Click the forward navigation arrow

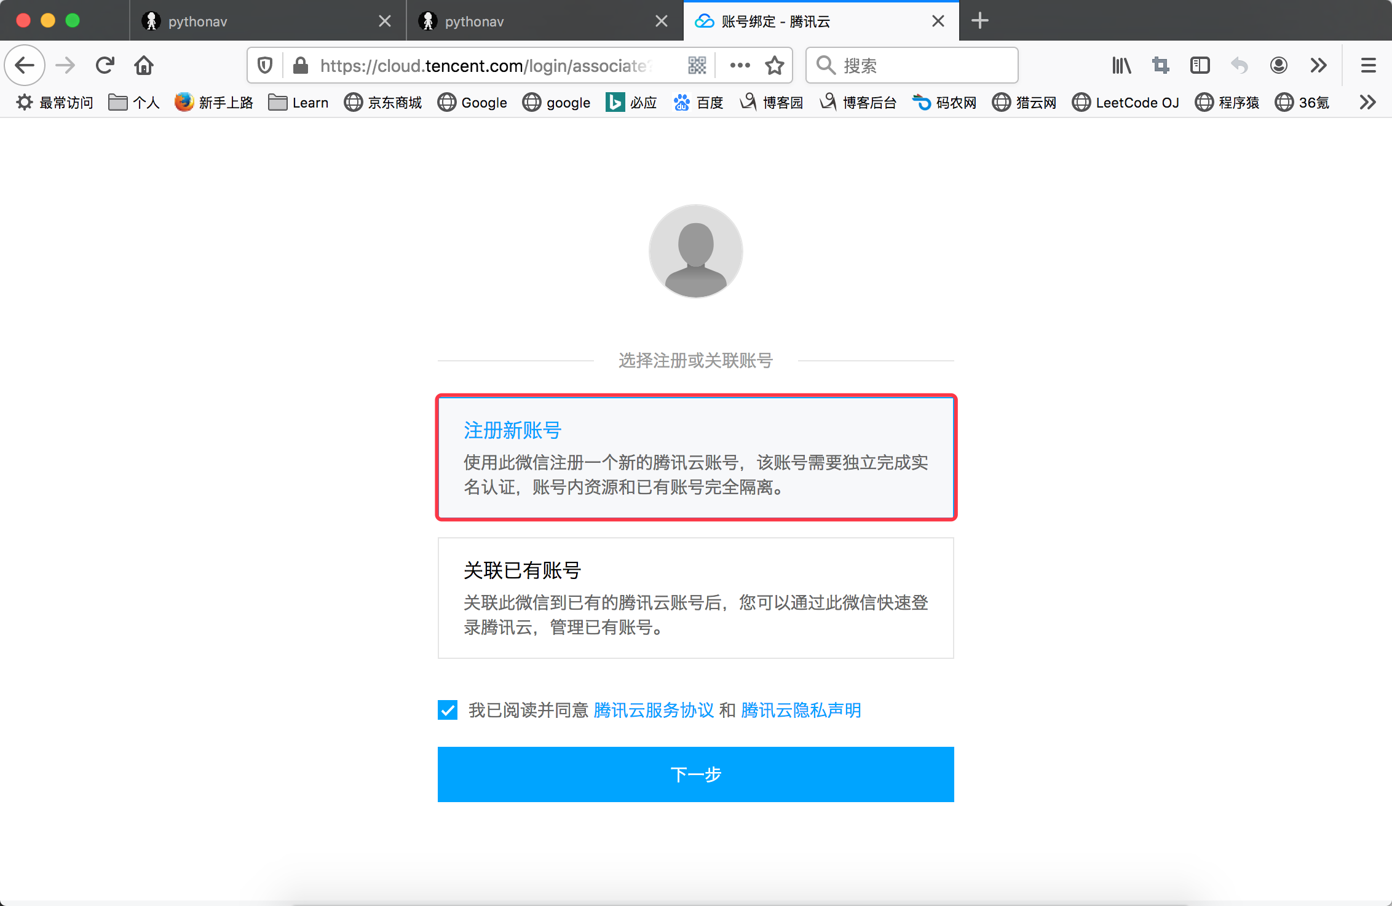coord(65,65)
